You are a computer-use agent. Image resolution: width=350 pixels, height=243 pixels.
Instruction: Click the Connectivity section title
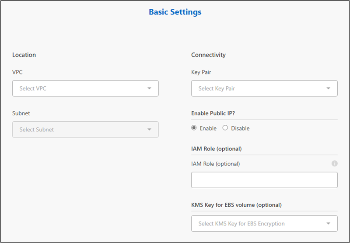click(x=208, y=55)
